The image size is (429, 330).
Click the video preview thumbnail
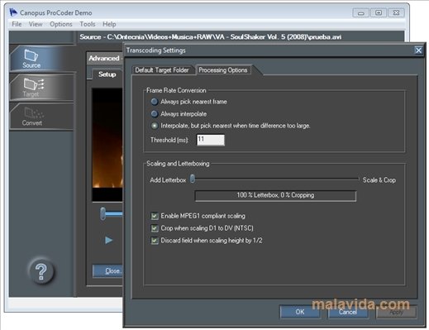107,145
